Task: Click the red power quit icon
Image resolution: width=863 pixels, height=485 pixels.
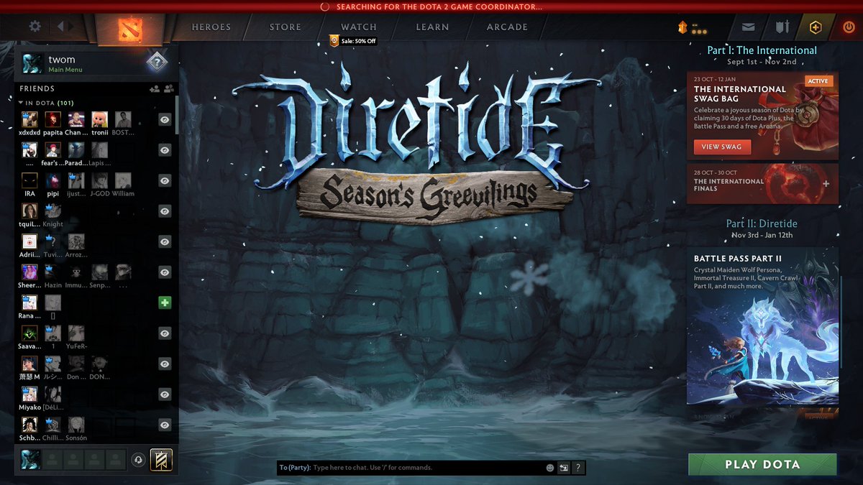Action: point(849,27)
